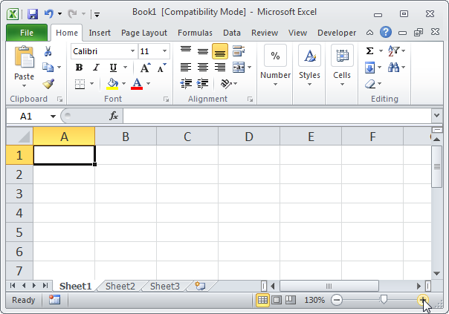The image size is (449, 314).
Task: Open the font size 11 dropdown
Action: [x=164, y=51]
